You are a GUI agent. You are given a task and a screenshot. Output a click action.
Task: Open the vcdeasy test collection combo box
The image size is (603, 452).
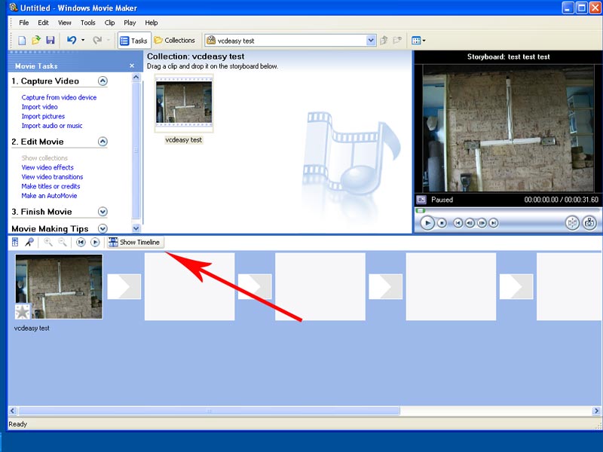[x=290, y=41]
